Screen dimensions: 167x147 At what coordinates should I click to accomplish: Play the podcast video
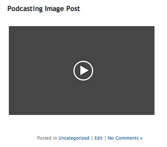click(x=83, y=70)
